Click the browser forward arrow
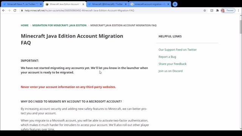The height and width of the screenshot is (136, 242). [9, 11]
